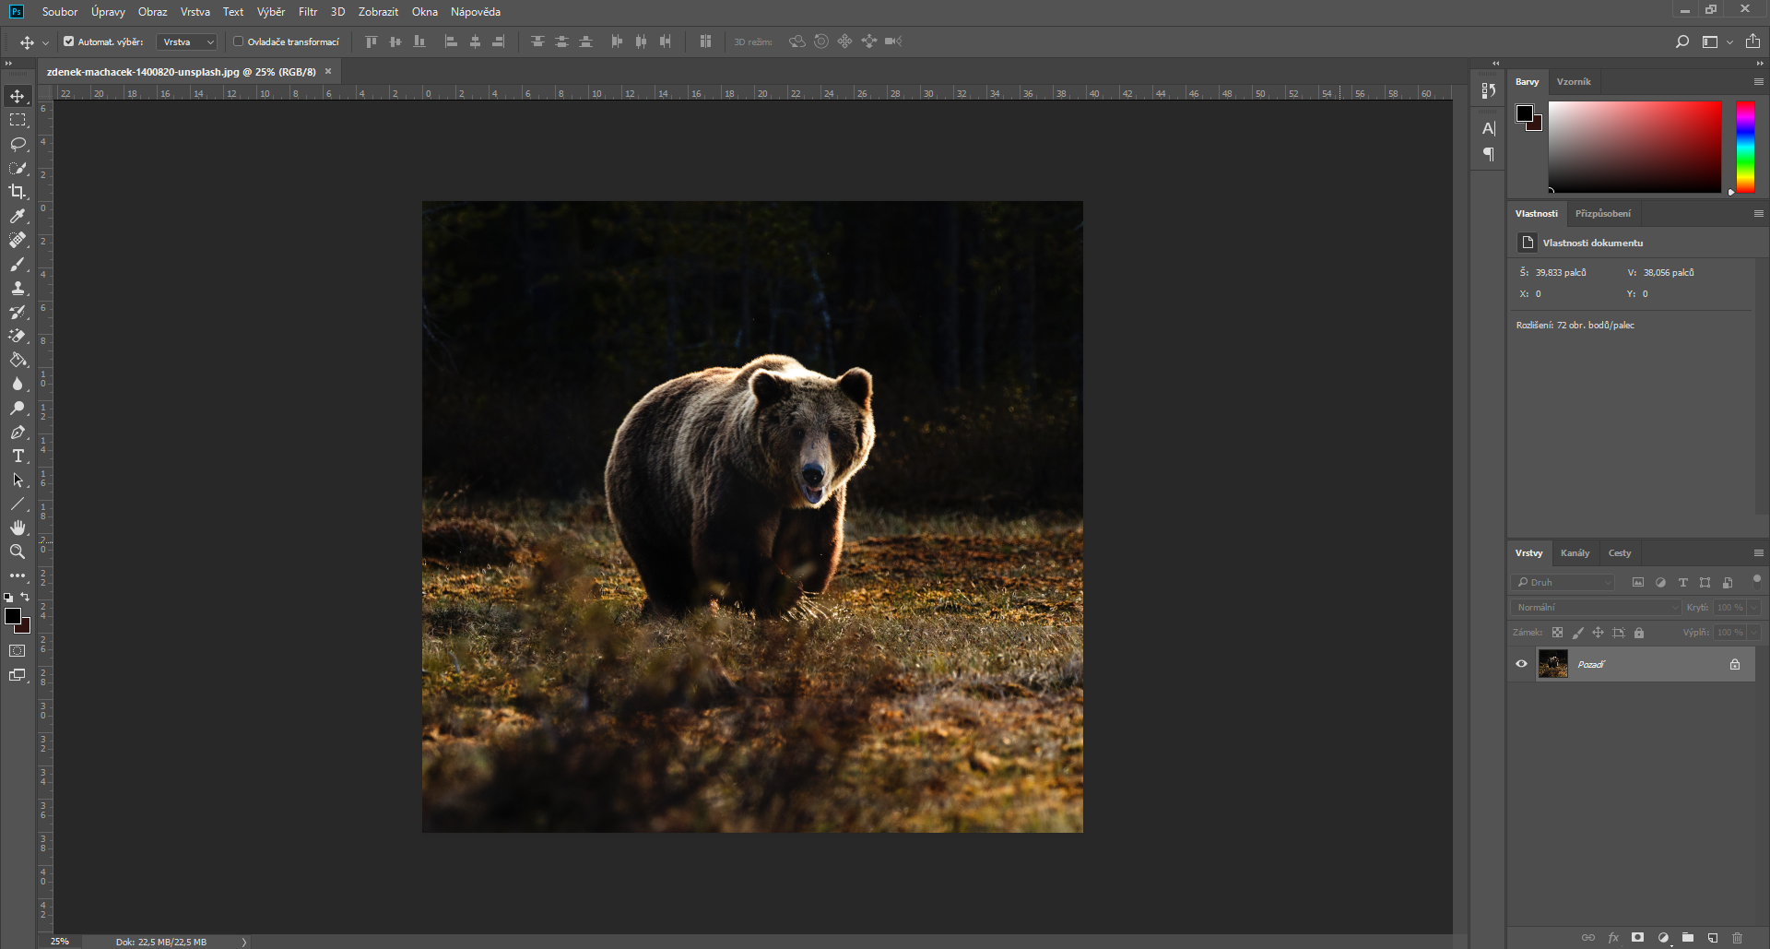Switch to the Kanály tab

pyautogui.click(x=1575, y=553)
